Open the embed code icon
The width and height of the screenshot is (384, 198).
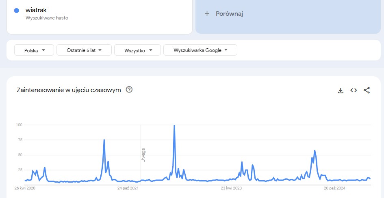click(354, 90)
